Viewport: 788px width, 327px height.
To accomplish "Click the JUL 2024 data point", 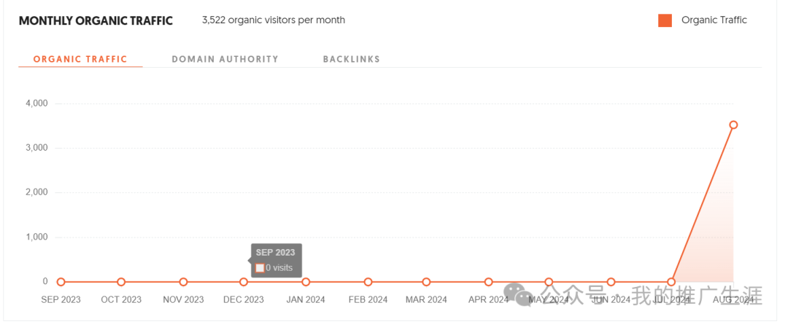I will pyautogui.click(x=671, y=282).
